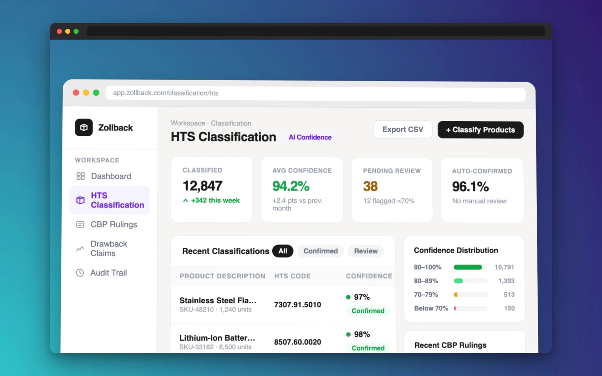
Task: Open the Stainless Steel Fla... product row
Action: point(218,300)
